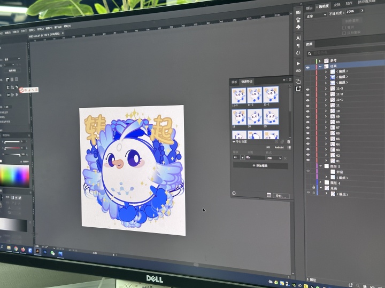The width and height of the screenshot is (385, 288).
Task: Select the 资源导出 asset export tab
Action: coord(247,81)
